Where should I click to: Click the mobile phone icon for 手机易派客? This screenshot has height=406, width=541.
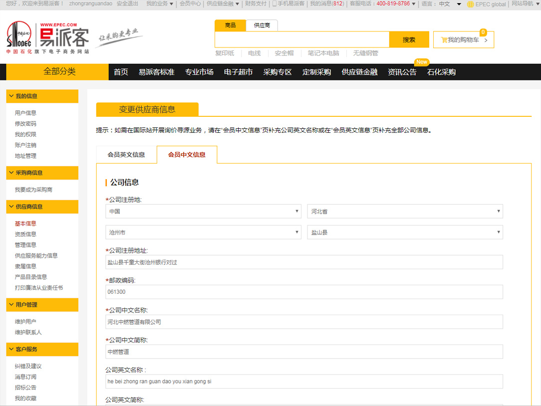(x=274, y=4)
